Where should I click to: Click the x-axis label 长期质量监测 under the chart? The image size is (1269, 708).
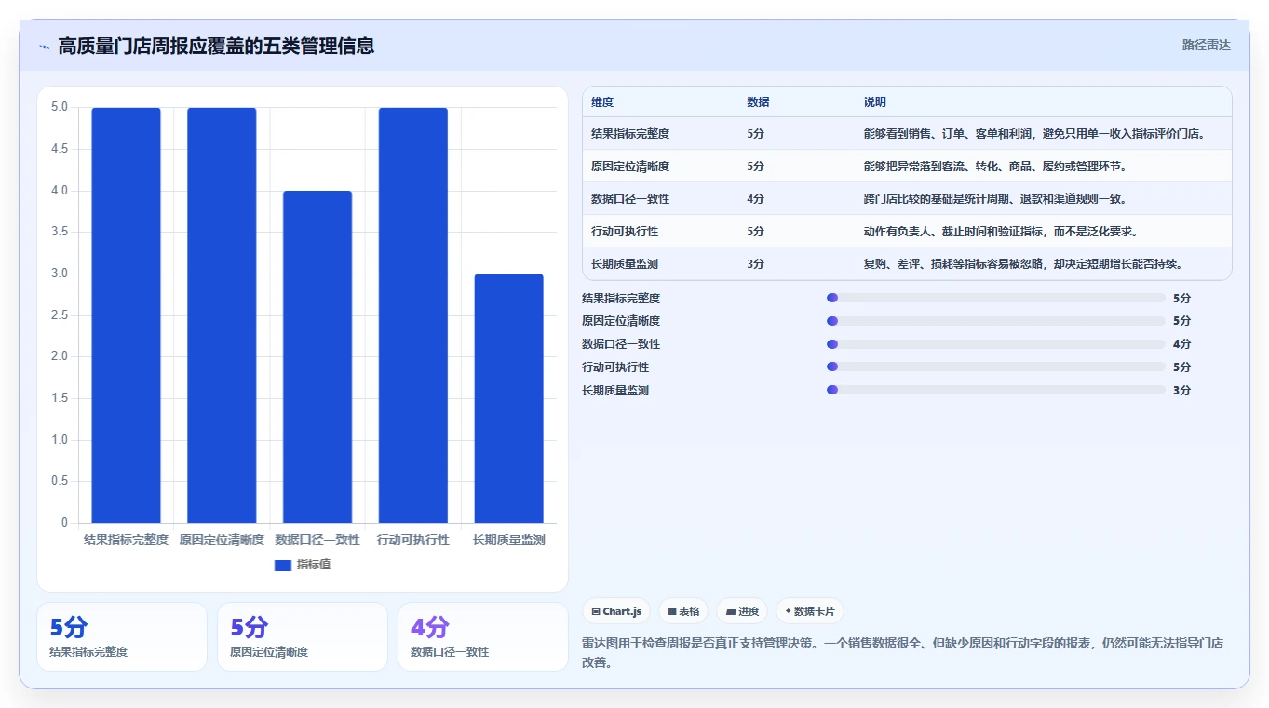(508, 540)
